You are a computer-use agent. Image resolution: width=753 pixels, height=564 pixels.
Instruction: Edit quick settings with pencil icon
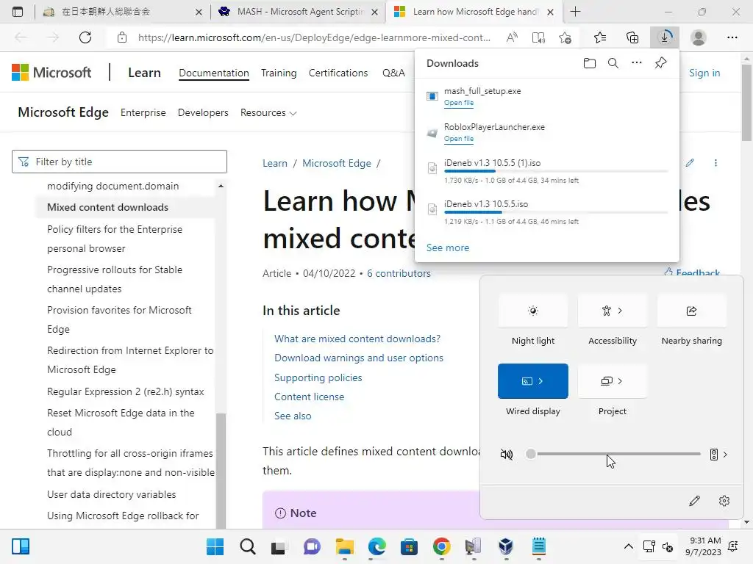click(694, 501)
